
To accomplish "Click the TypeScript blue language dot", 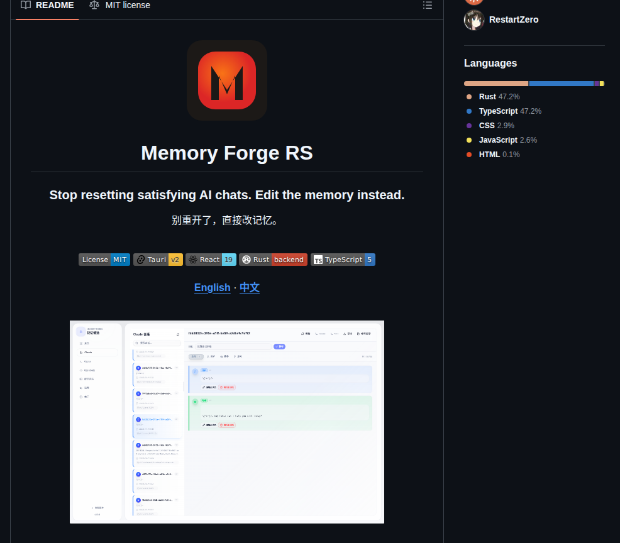I will [x=469, y=111].
